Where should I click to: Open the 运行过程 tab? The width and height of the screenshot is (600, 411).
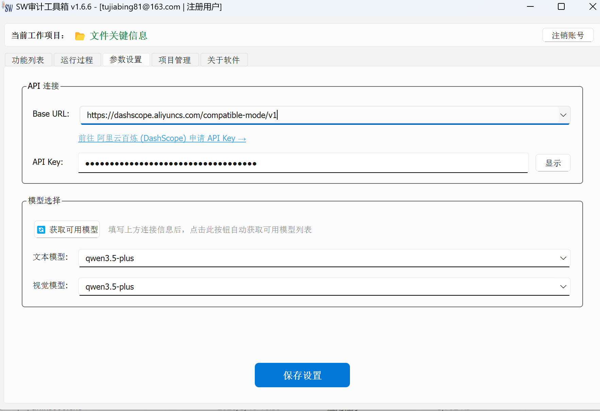77,60
